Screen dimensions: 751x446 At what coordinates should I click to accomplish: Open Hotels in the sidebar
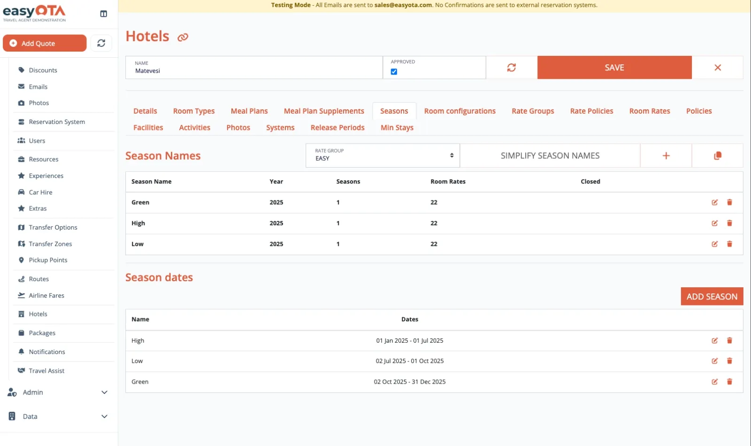(38, 314)
